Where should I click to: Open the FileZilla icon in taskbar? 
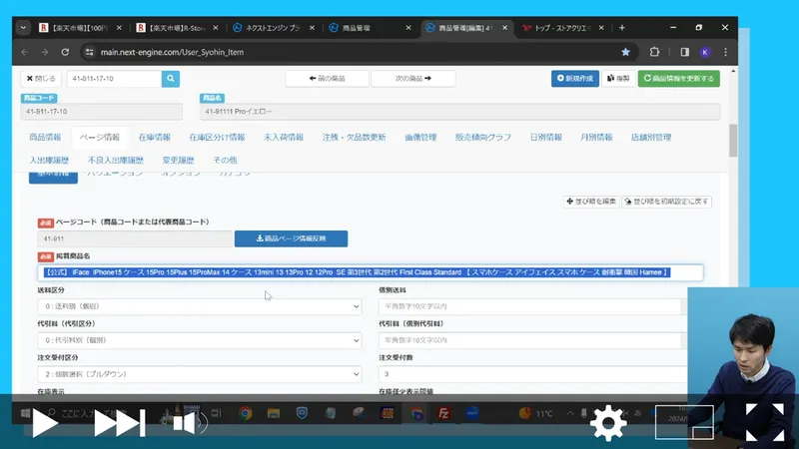(x=443, y=413)
